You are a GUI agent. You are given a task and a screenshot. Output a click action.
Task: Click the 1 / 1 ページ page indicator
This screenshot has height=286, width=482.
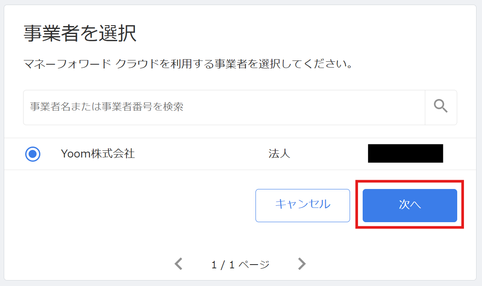pyautogui.click(x=240, y=265)
